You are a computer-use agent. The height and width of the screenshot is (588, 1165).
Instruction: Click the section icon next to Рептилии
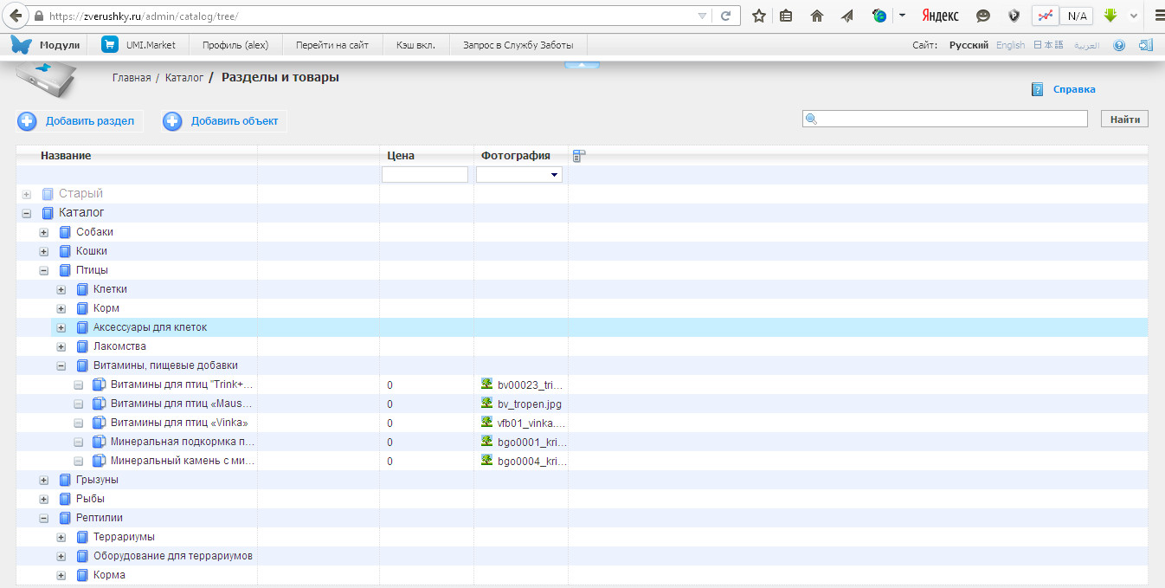[65, 518]
